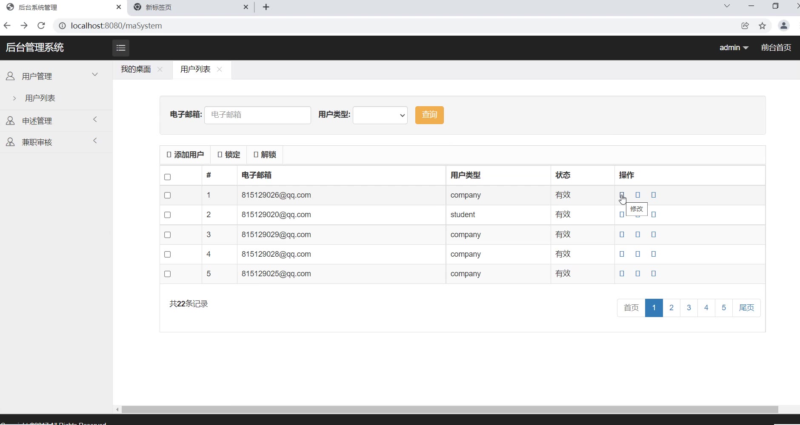Open a new browser tab with plus
Image resolution: width=800 pixels, height=425 pixels.
pos(266,7)
